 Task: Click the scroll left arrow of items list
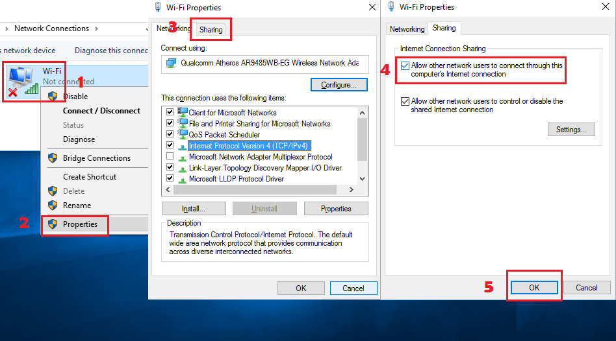pos(168,190)
